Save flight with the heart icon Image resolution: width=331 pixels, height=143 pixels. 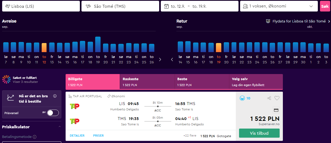coord(277,98)
